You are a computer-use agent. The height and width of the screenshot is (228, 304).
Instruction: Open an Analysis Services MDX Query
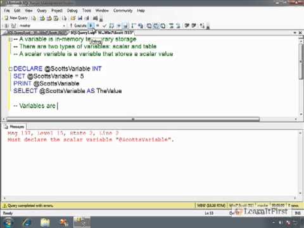click(x=42, y=18)
